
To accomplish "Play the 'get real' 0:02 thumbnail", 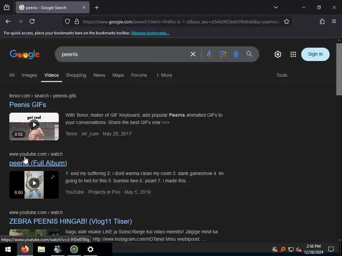I will [x=34, y=126].
